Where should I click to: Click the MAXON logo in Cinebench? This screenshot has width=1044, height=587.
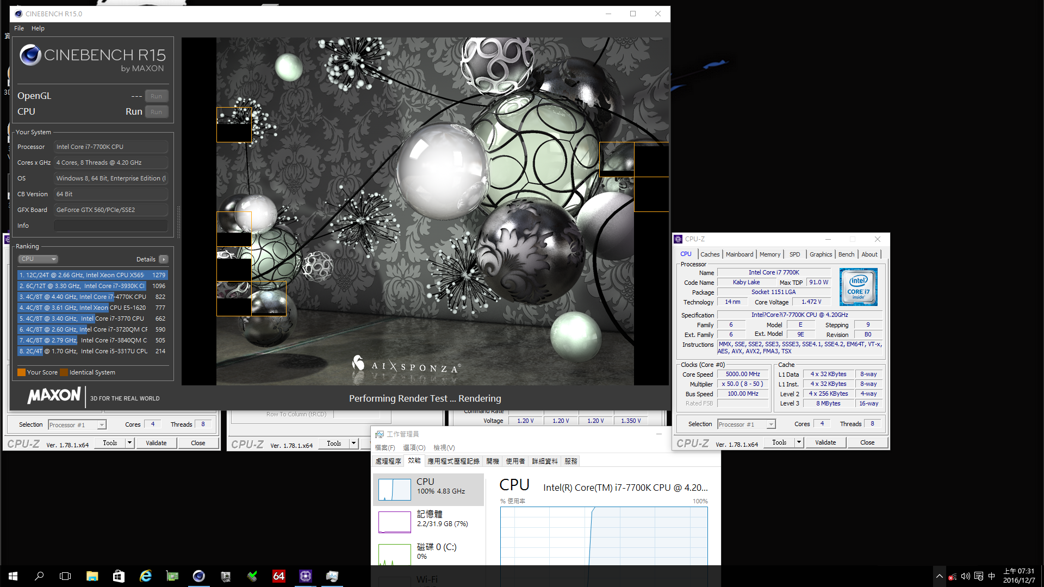[54, 396]
